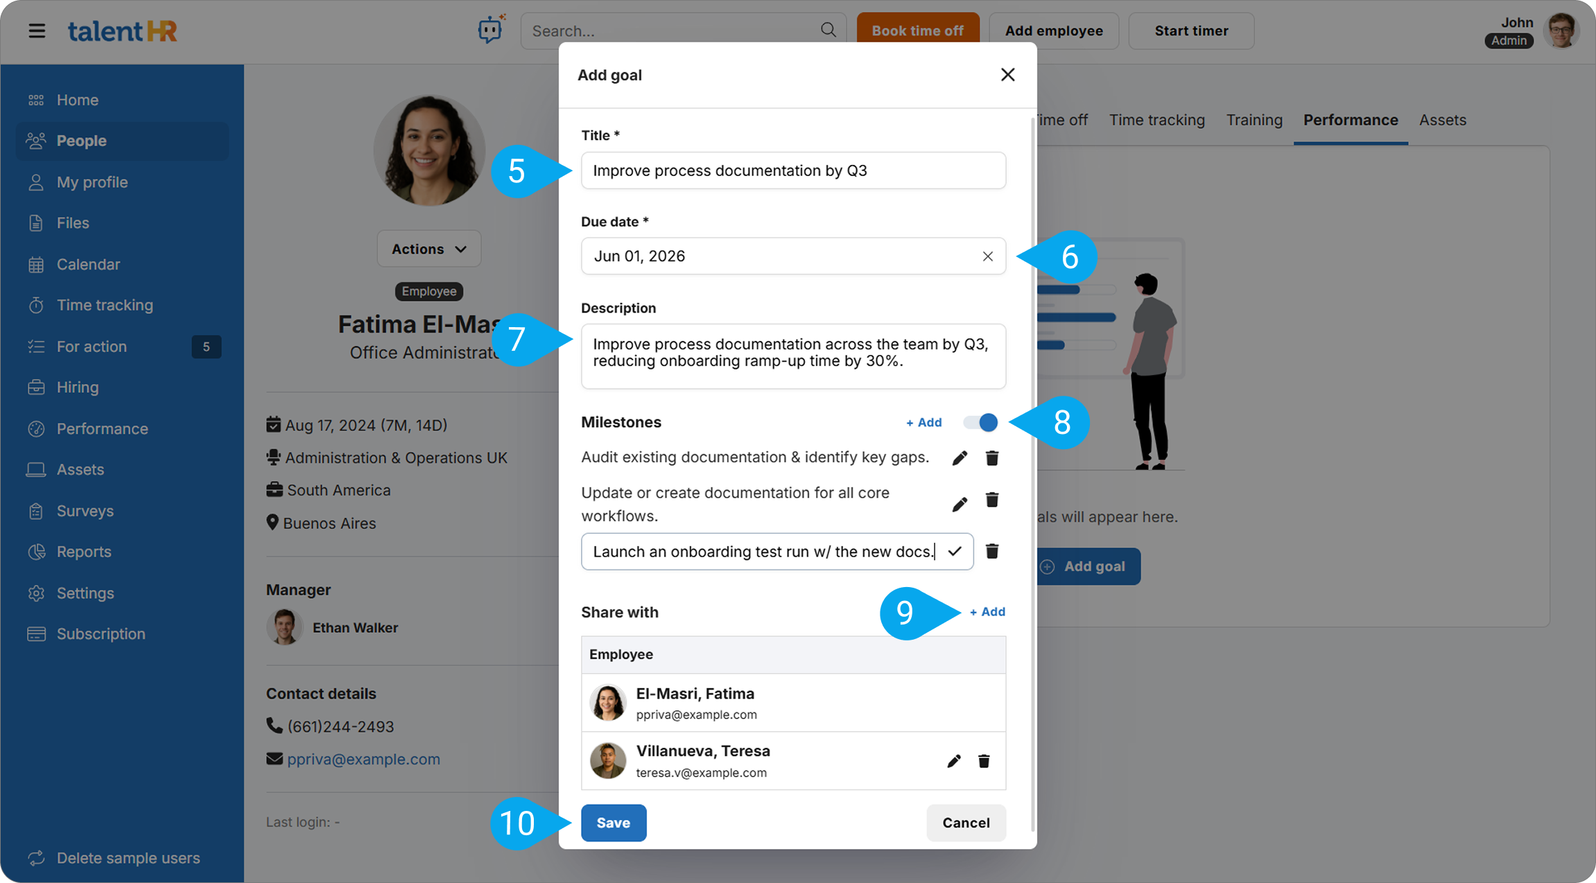This screenshot has width=1596, height=883.
Task: Switch to the Training tab
Action: pyautogui.click(x=1254, y=120)
